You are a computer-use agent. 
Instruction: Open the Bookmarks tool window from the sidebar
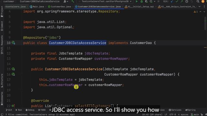tap(2, 98)
